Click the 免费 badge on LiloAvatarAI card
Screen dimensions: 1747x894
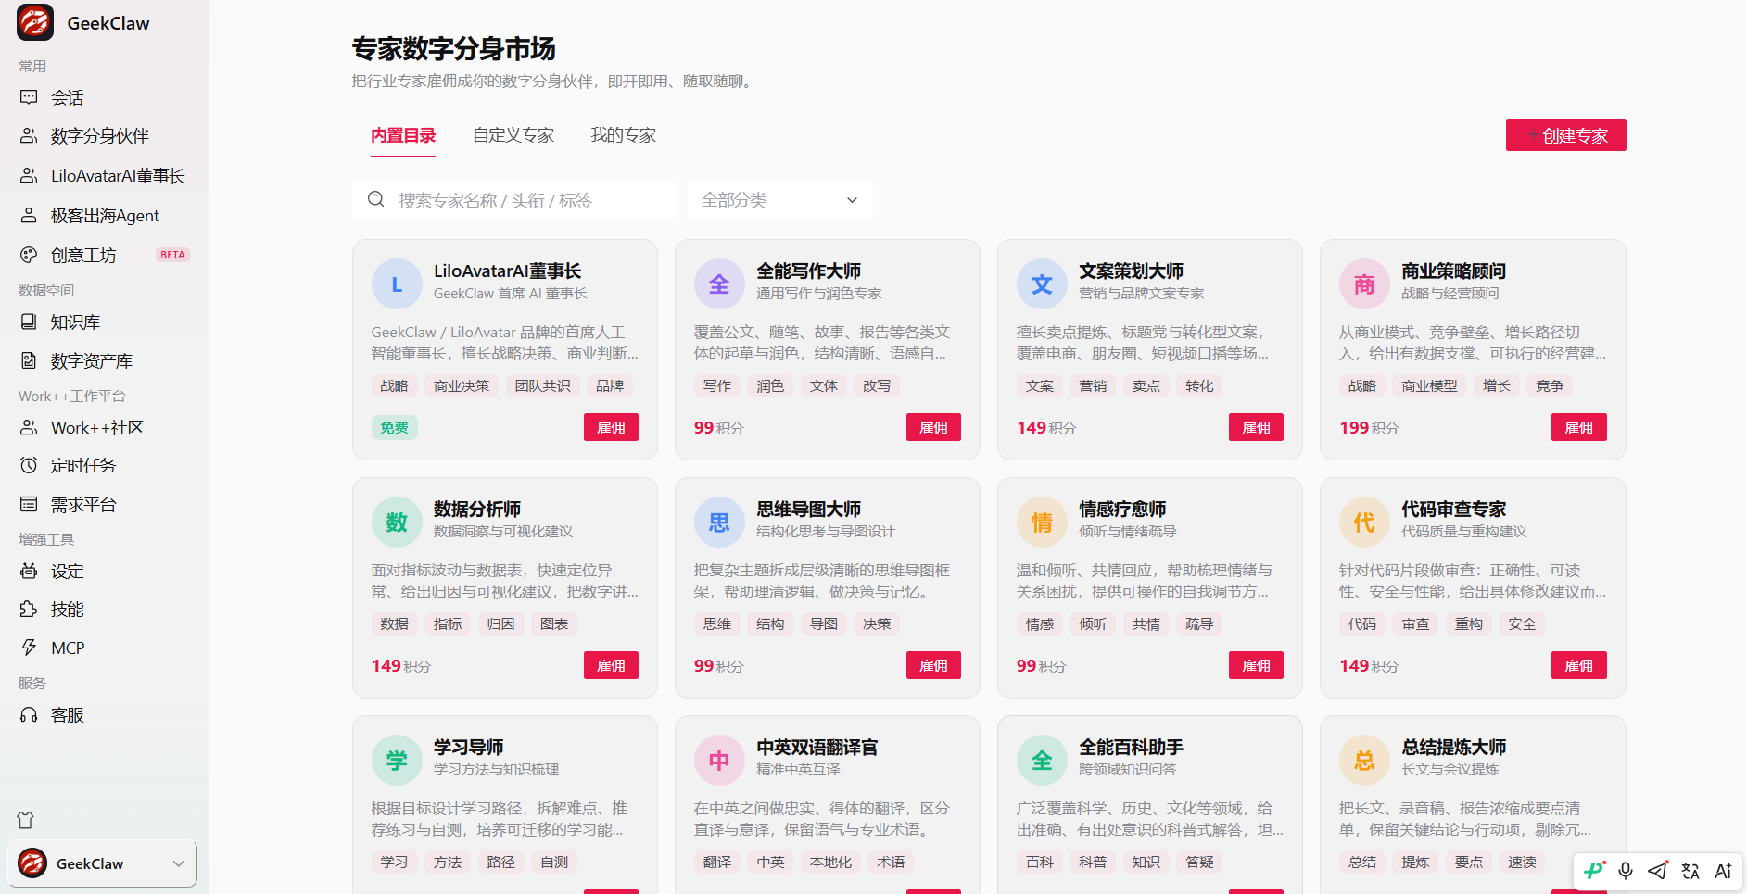click(x=394, y=427)
